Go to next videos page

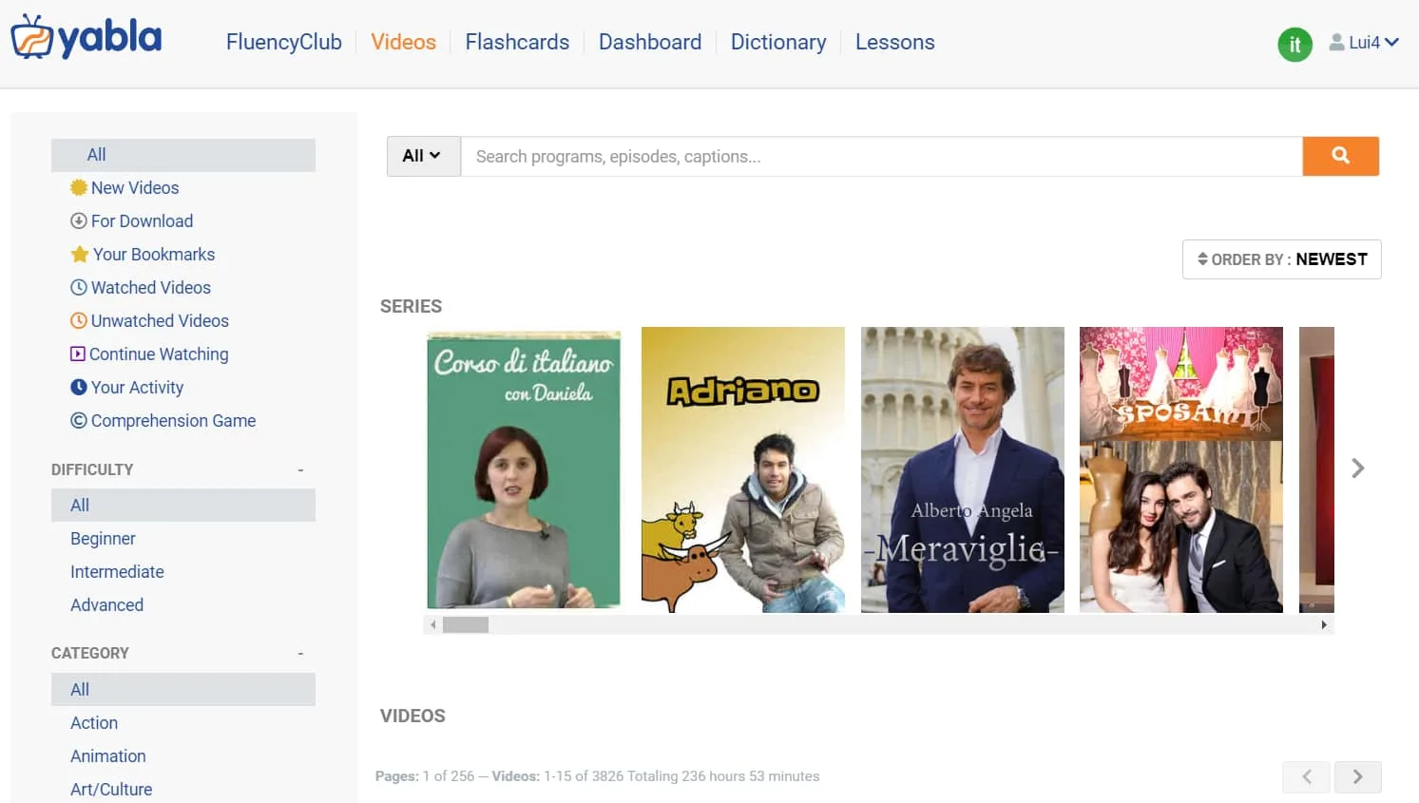[1357, 776]
